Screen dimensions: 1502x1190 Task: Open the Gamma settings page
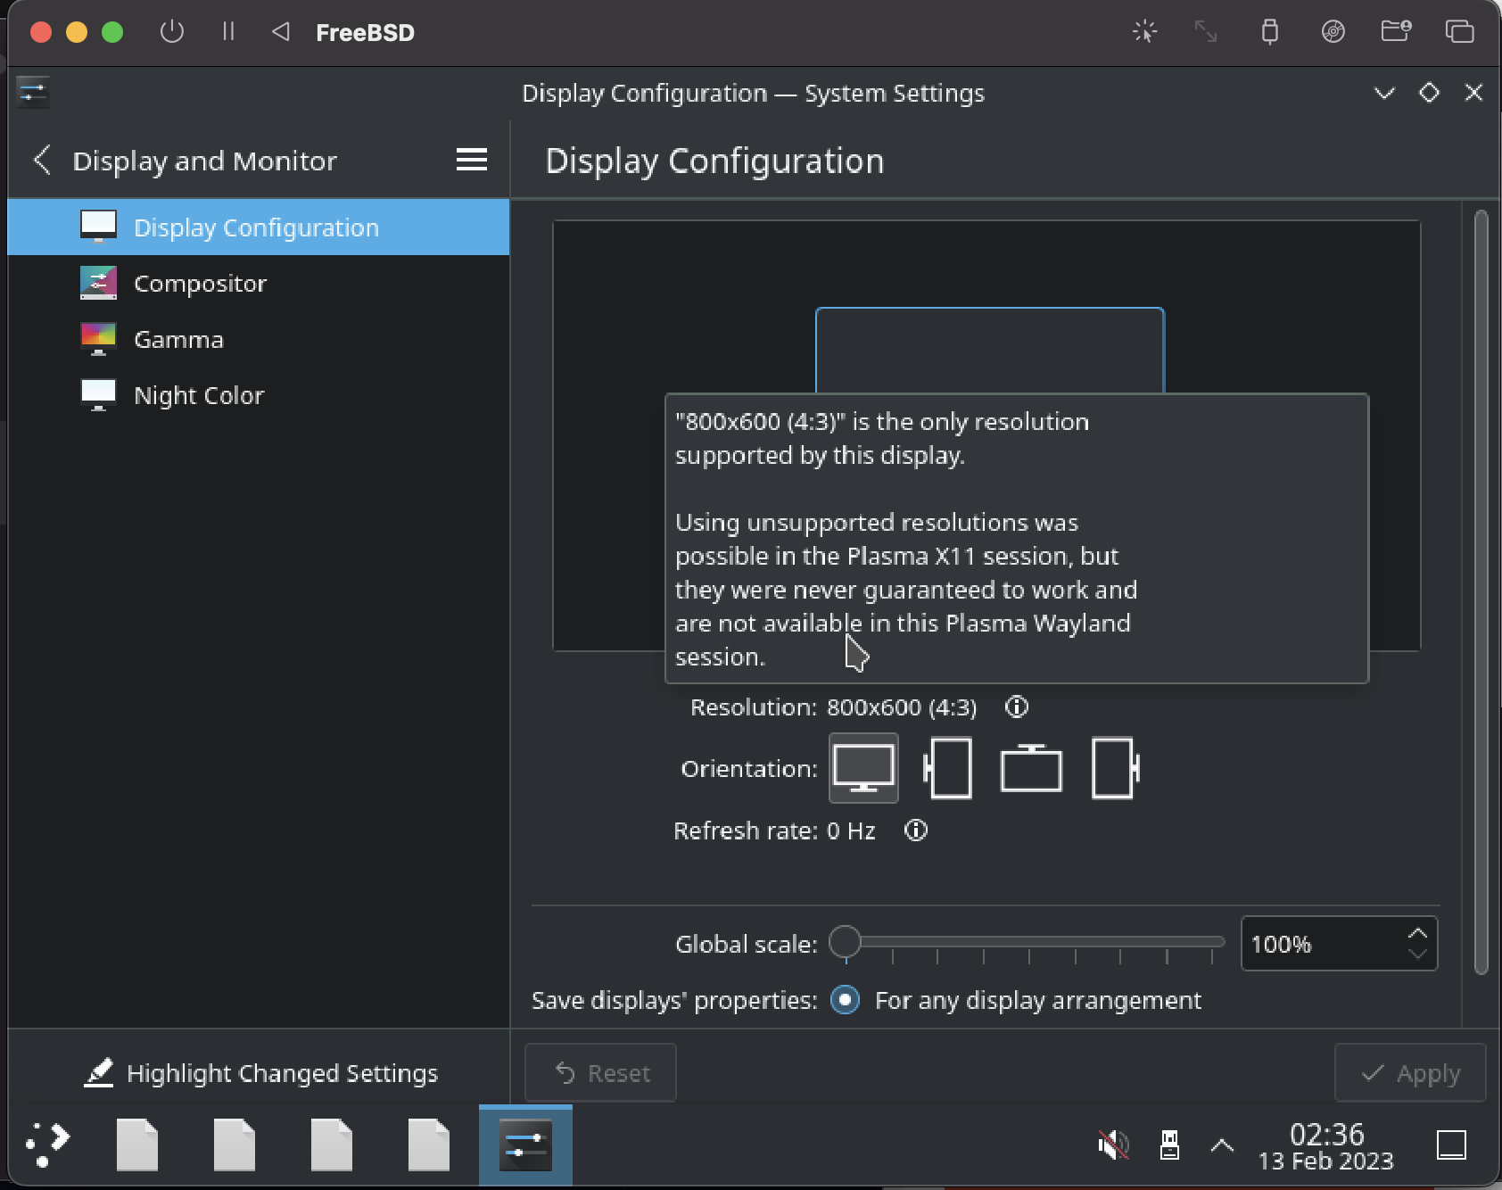(x=178, y=340)
